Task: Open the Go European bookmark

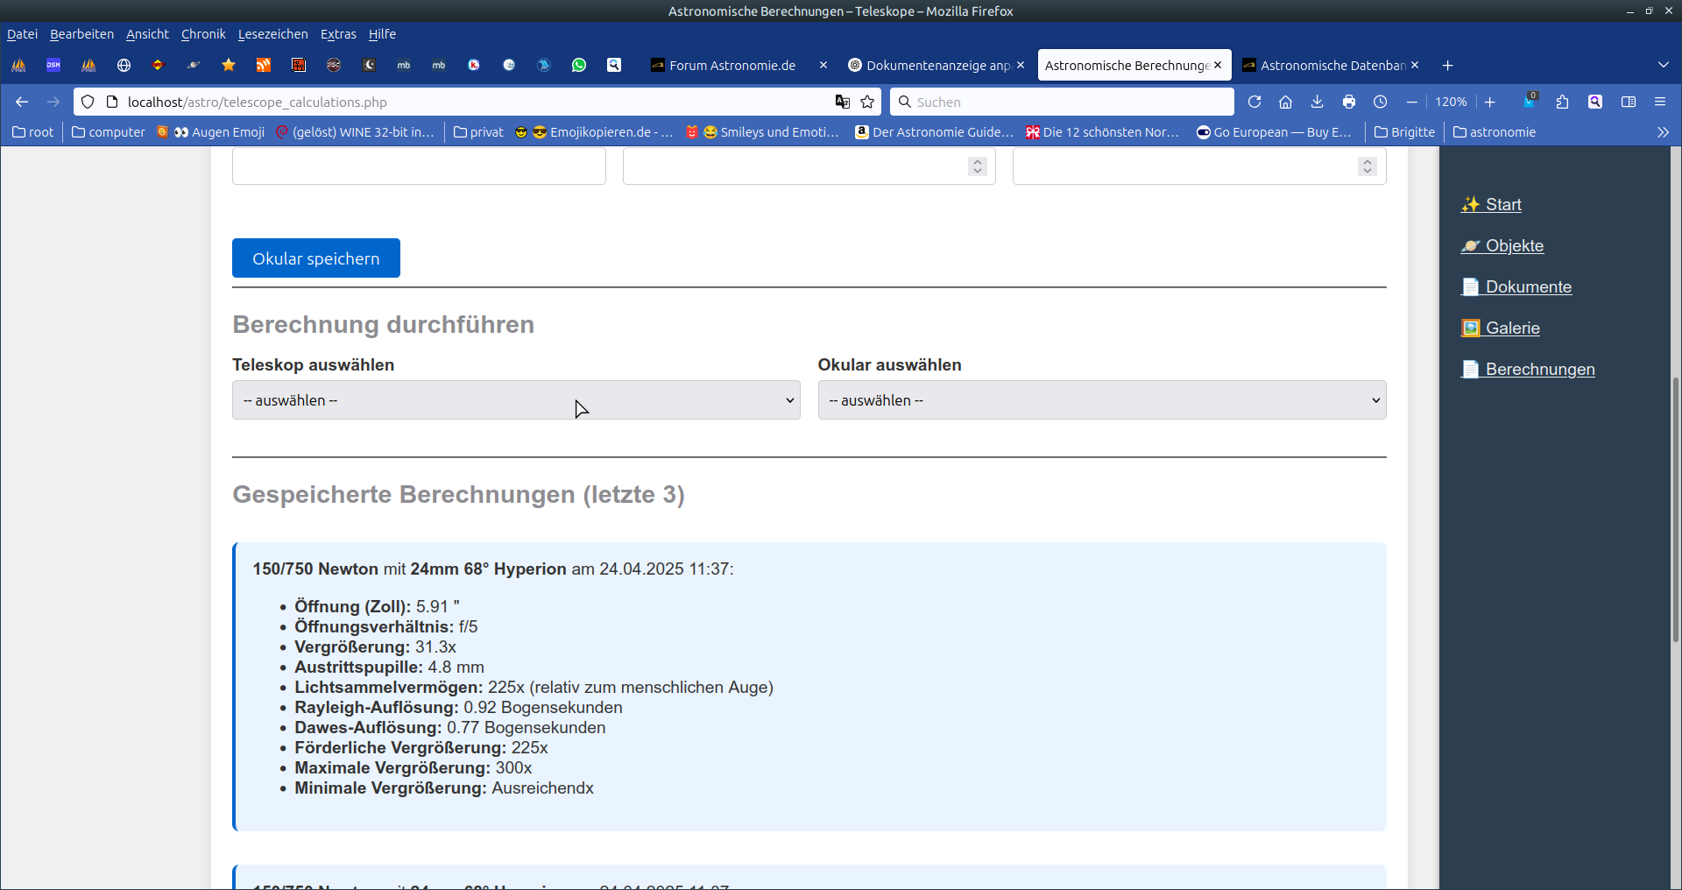Action: (x=1275, y=132)
